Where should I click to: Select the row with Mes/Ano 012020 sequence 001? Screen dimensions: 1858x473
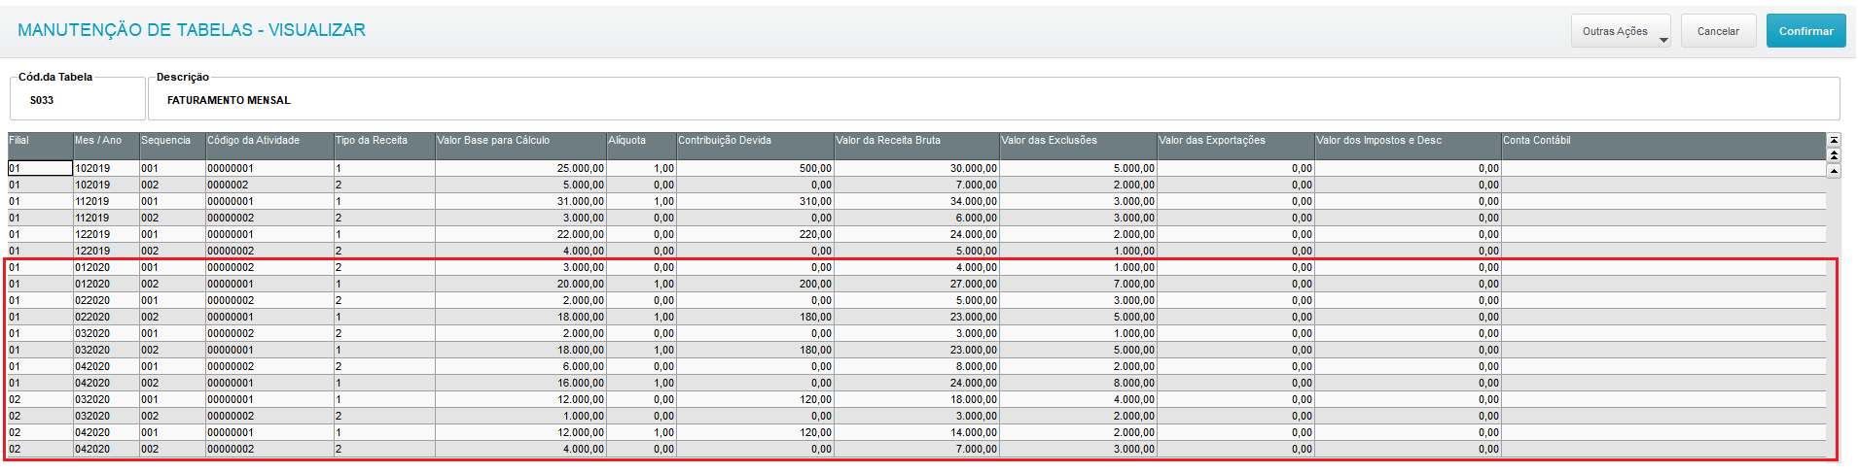916,267
